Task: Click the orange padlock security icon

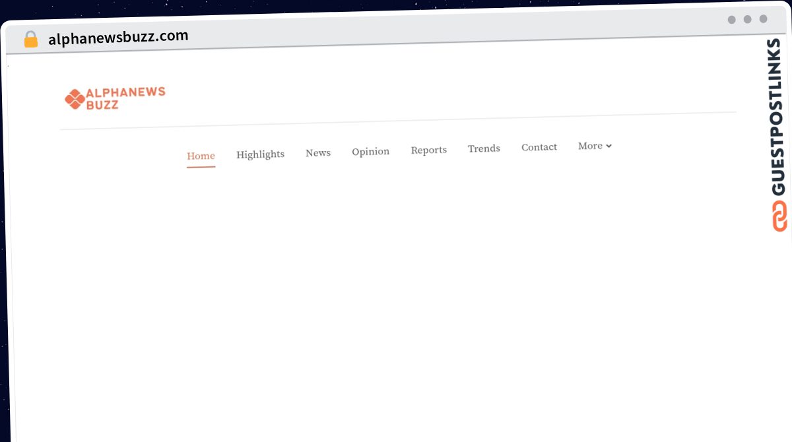Action: [x=30, y=40]
